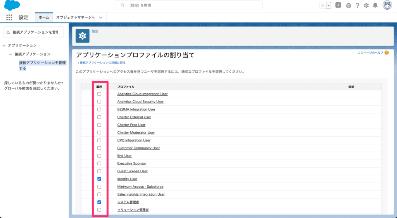Screen dimensions: 397x218
Task: Open Sales Insights Integration User profile link
Action: pyautogui.click(x=141, y=194)
